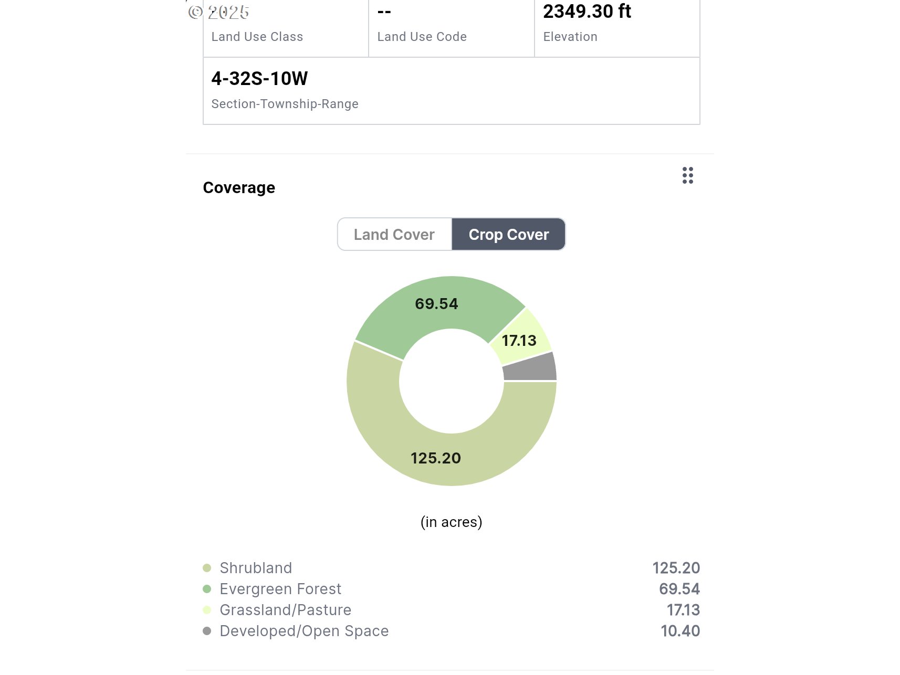900x675 pixels.
Task: Switch to the Land Cover tab
Action: [x=394, y=235]
